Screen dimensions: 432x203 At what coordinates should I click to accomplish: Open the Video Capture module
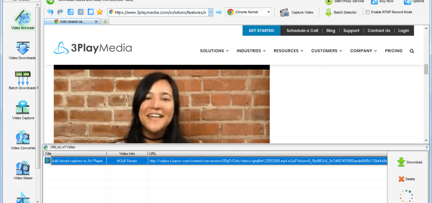pos(23,111)
